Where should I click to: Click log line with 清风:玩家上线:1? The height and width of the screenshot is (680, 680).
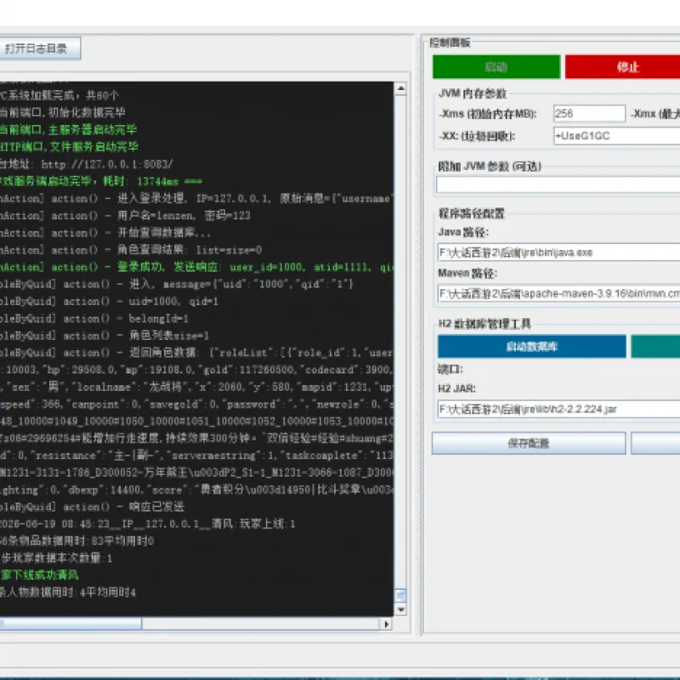pyautogui.click(x=147, y=524)
